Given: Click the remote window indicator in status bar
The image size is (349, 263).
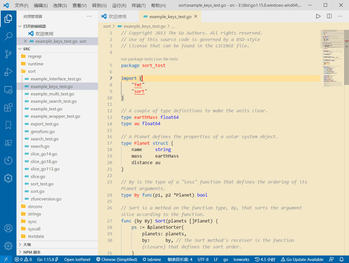Looking at the screenshot, I should 6,259.
